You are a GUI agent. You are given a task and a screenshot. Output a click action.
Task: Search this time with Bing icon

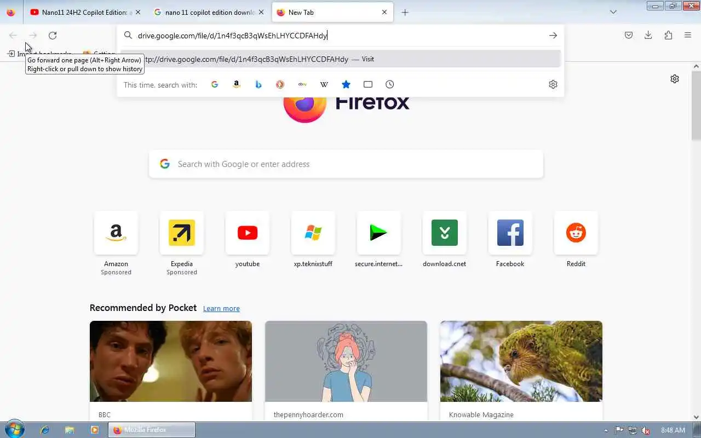(x=258, y=84)
